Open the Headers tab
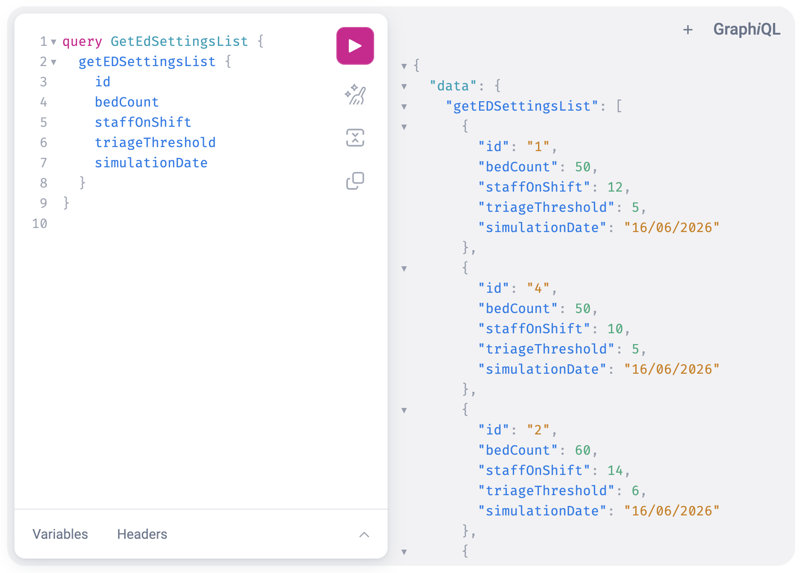The width and height of the screenshot is (805, 573). click(142, 534)
